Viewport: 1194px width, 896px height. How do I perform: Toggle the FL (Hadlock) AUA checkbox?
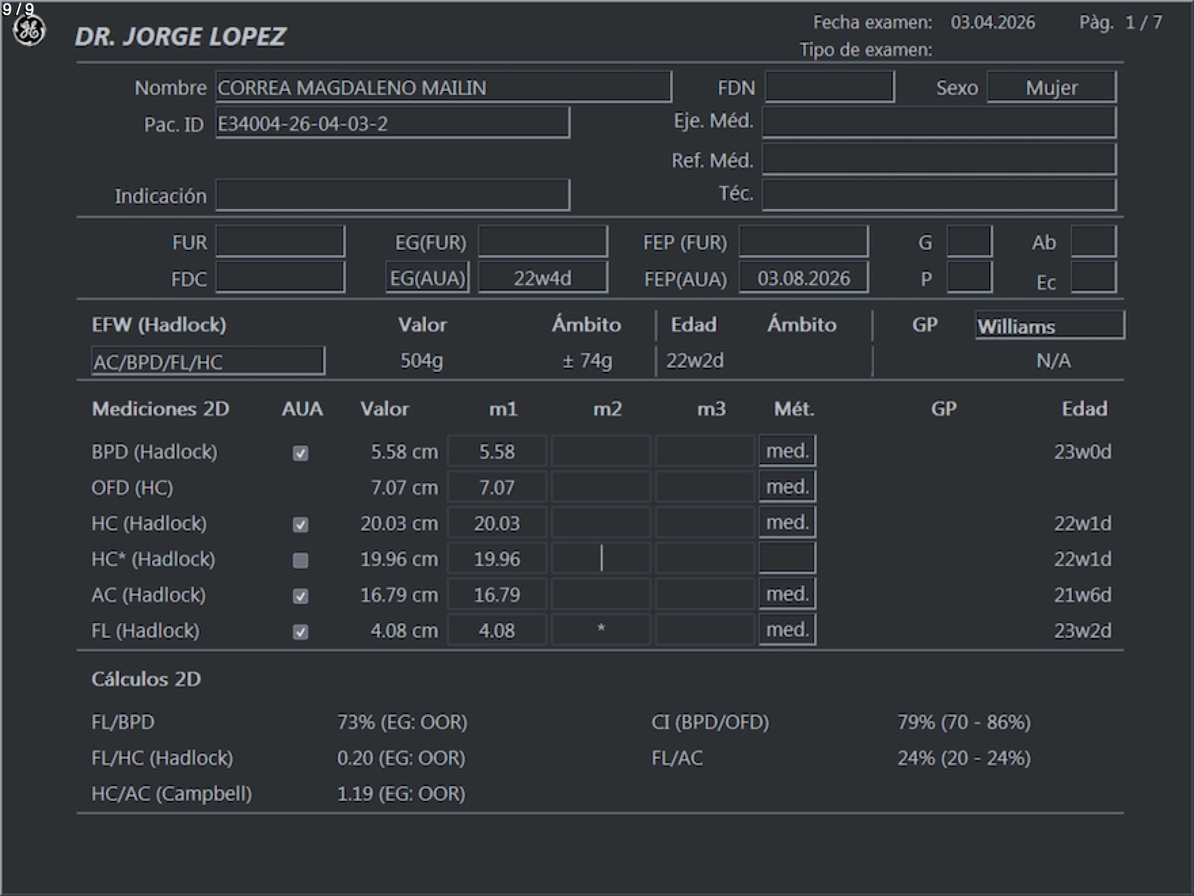301,632
